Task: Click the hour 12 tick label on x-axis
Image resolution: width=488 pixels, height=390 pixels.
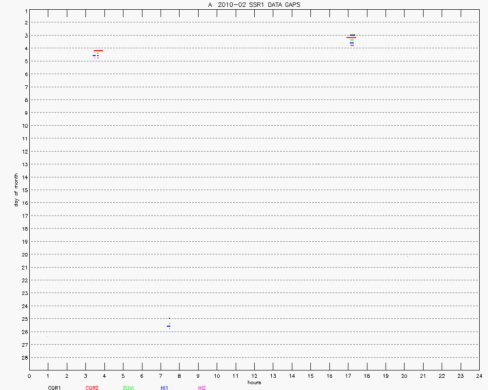Action: [254, 376]
